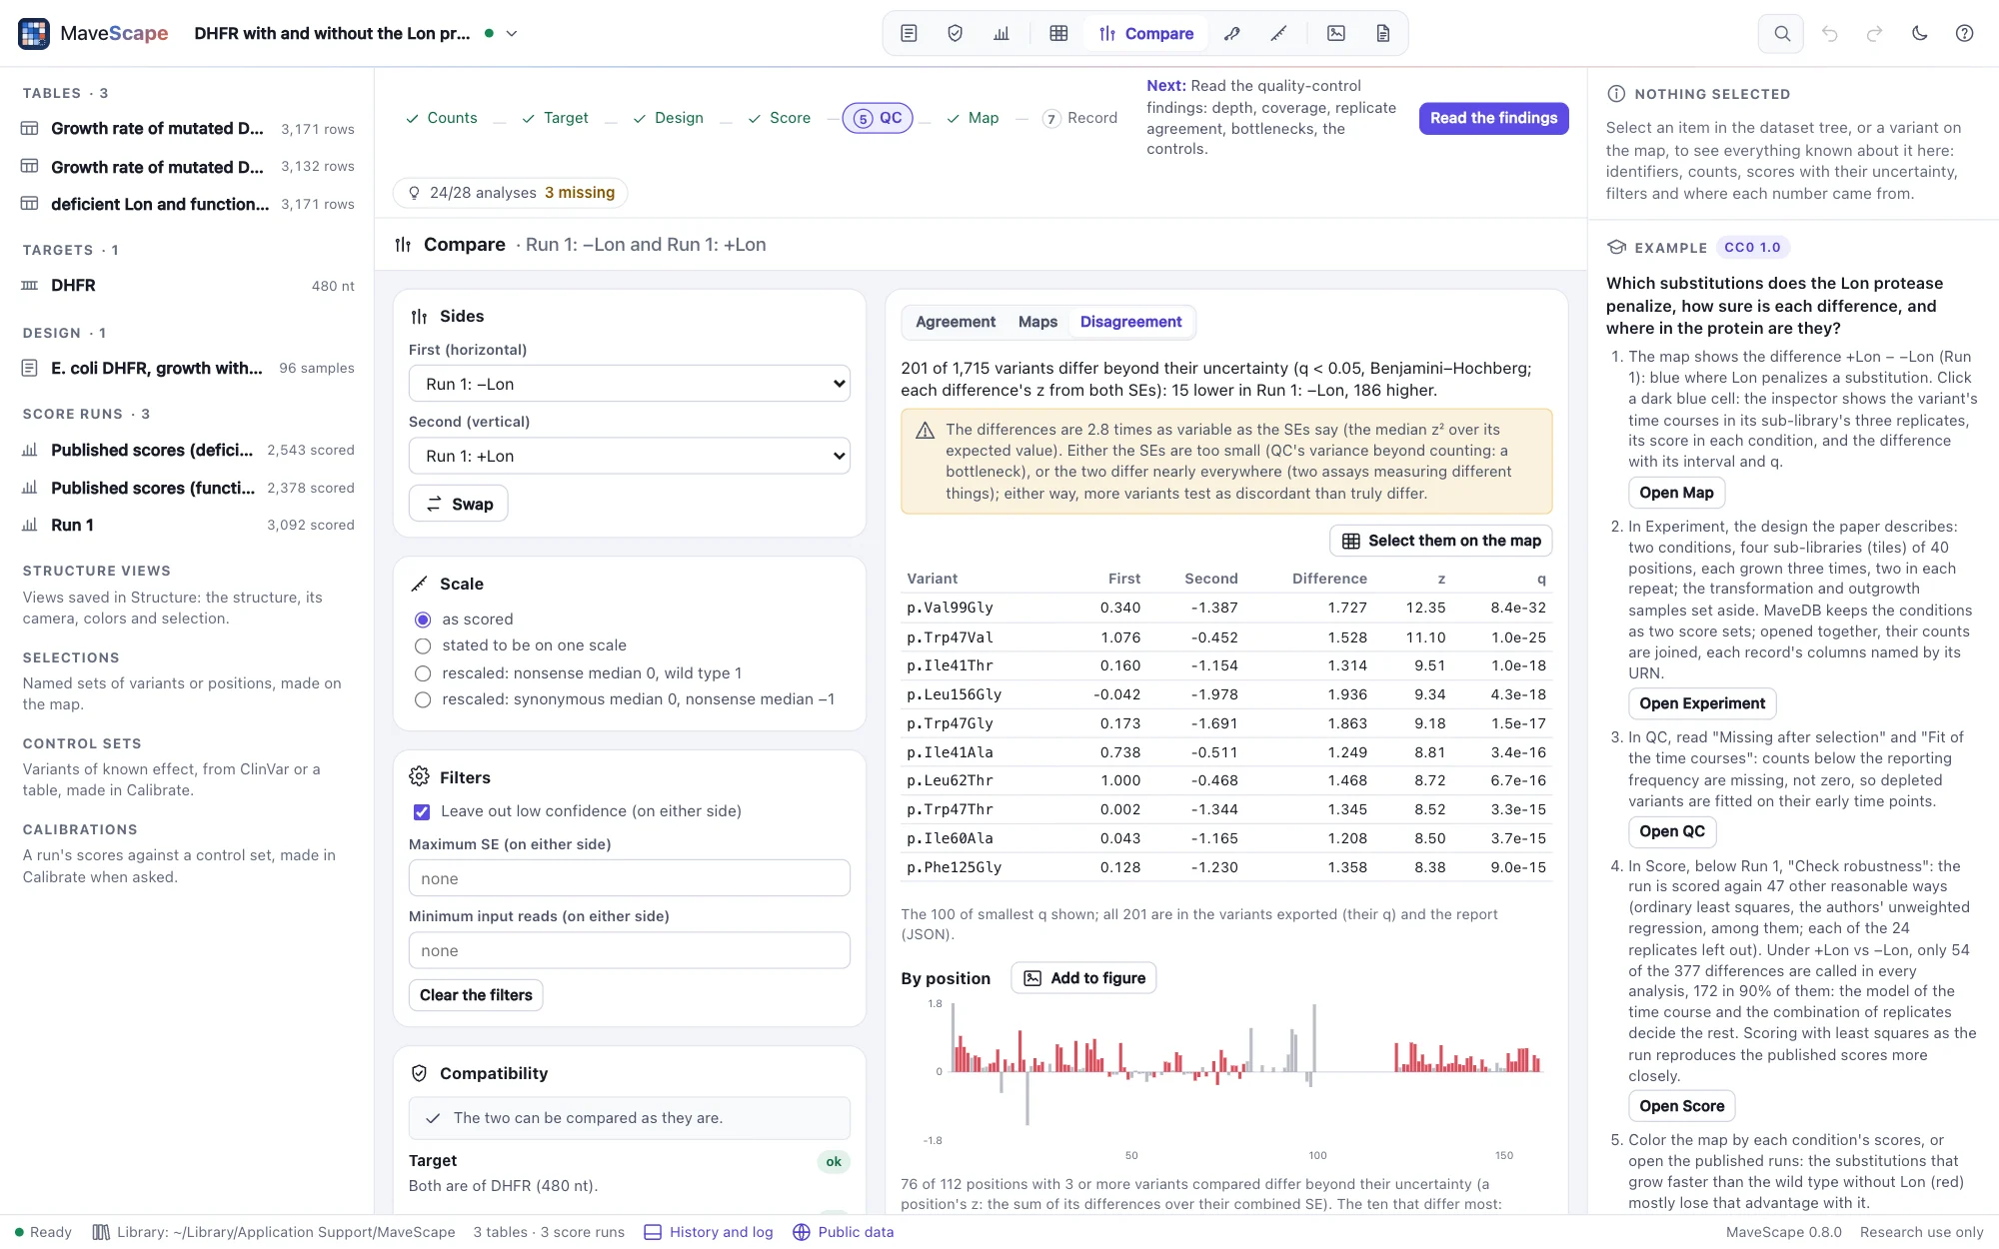1999x1249 pixels.
Task: Click the Minimum input reads field
Action: point(630,950)
